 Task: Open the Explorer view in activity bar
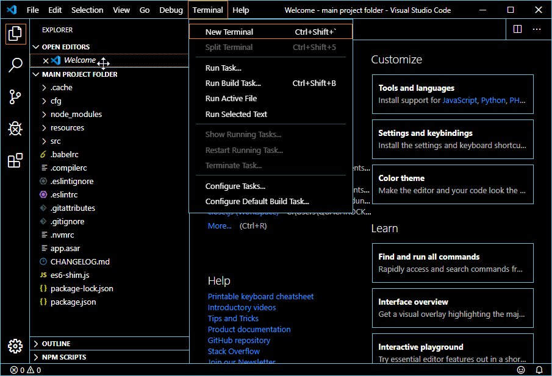coord(15,34)
